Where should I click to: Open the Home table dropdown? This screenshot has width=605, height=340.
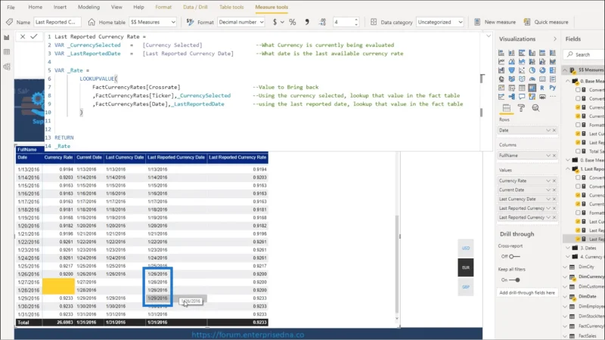[153, 23]
